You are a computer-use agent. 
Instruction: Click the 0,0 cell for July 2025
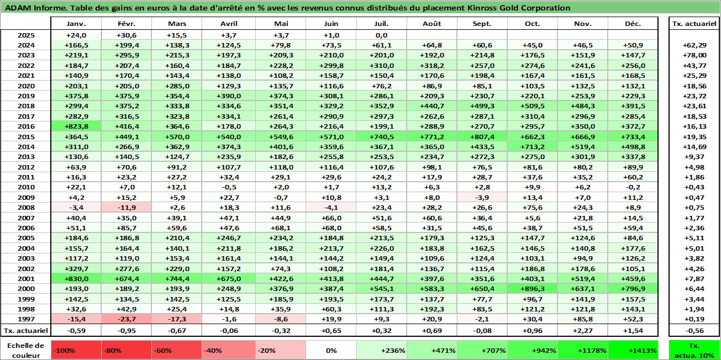[381, 35]
